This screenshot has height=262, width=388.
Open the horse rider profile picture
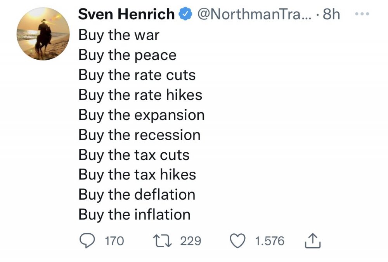coord(43,34)
